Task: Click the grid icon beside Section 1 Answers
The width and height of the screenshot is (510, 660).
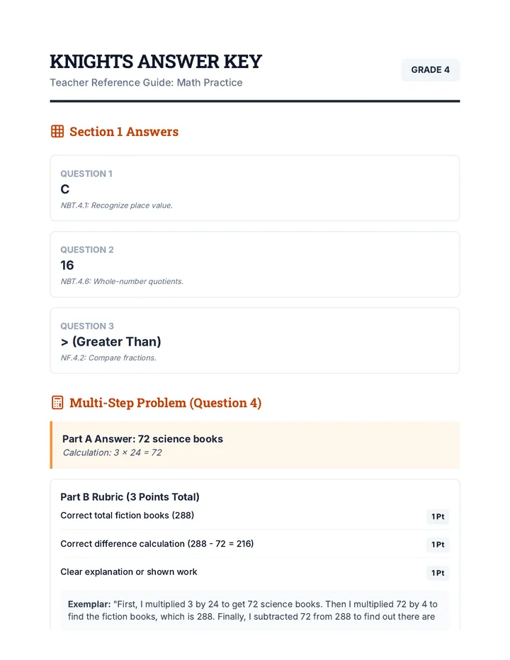Action: point(57,131)
